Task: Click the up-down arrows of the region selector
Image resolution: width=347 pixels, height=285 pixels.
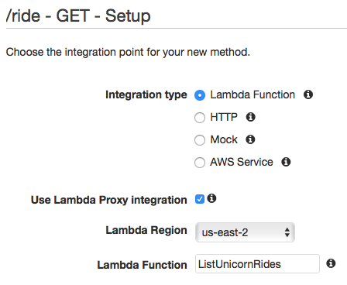Action: (x=287, y=232)
